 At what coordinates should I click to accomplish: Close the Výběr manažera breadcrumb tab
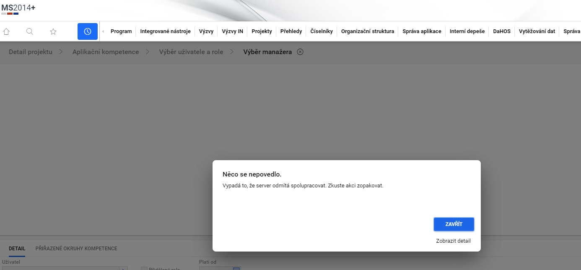pos(300,52)
